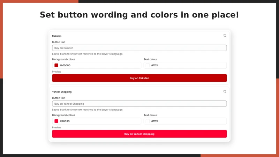279x157 pixels.
Task: Open the Yahoo! Shopping background colour swatch
Action: tap(56, 121)
